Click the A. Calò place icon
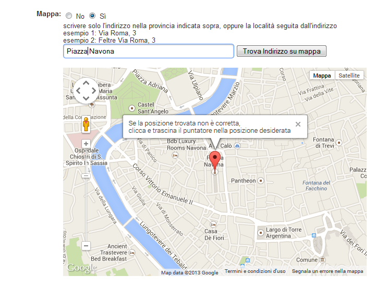The width and height of the screenshot is (375, 288). [237, 146]
